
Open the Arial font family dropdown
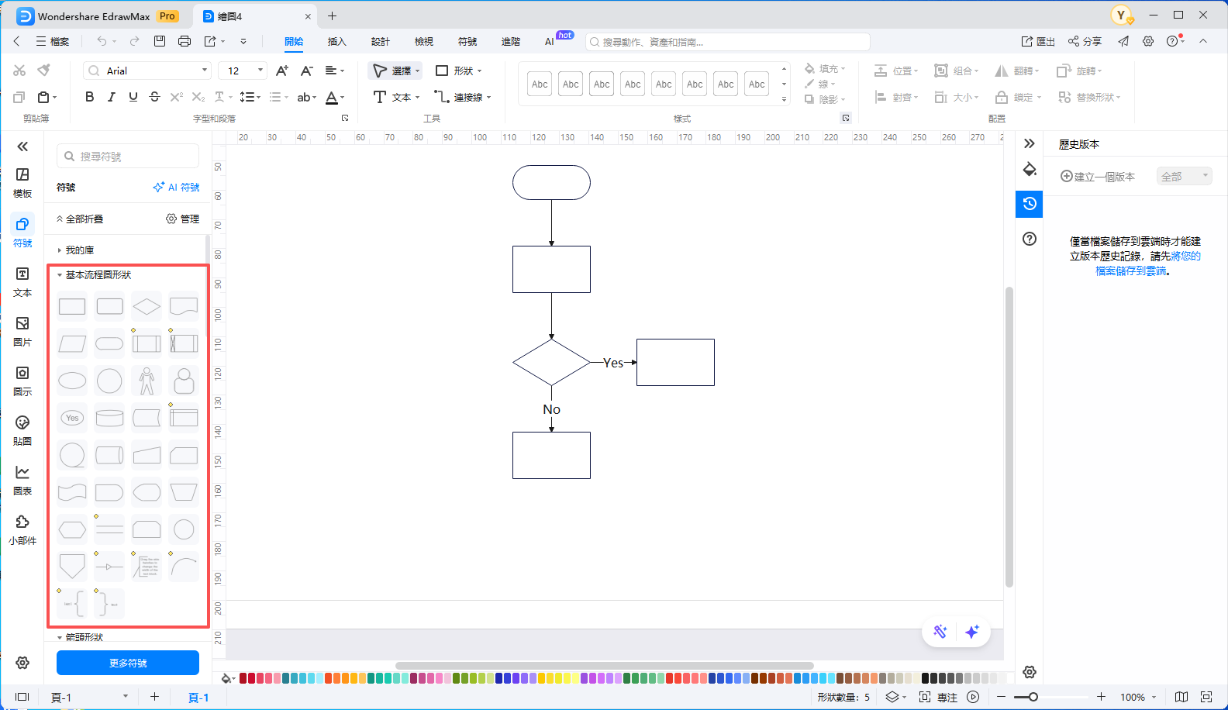click(x=147, y=71)
